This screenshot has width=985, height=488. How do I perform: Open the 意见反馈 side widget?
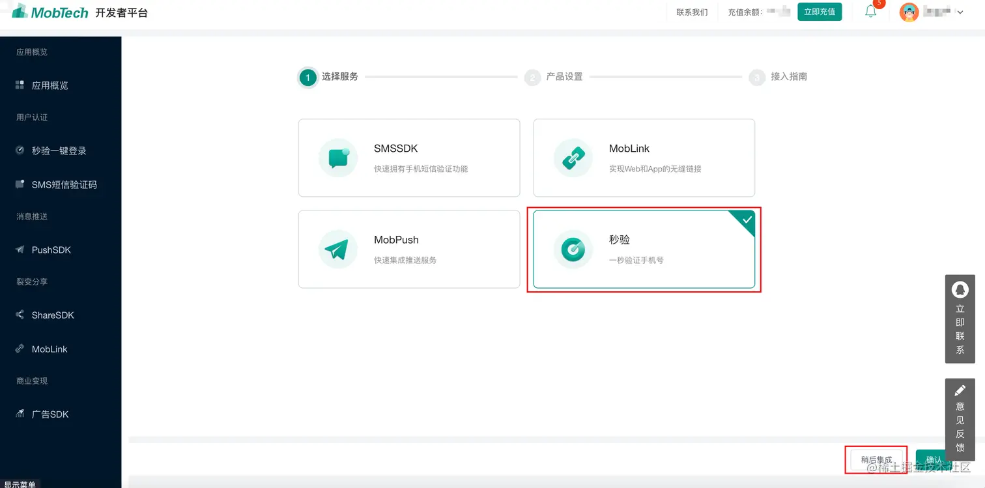(960, 419)
